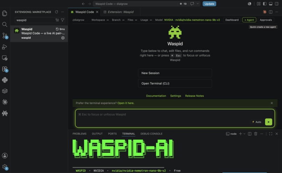
Task: Switch to the PROBLEMS panel tab
Action: tap(79, 134)
